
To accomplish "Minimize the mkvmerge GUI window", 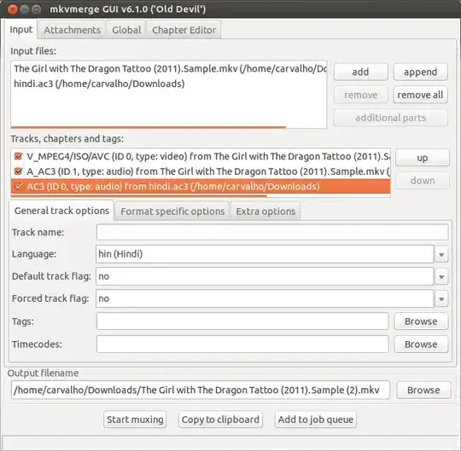I will pos(25,9).
